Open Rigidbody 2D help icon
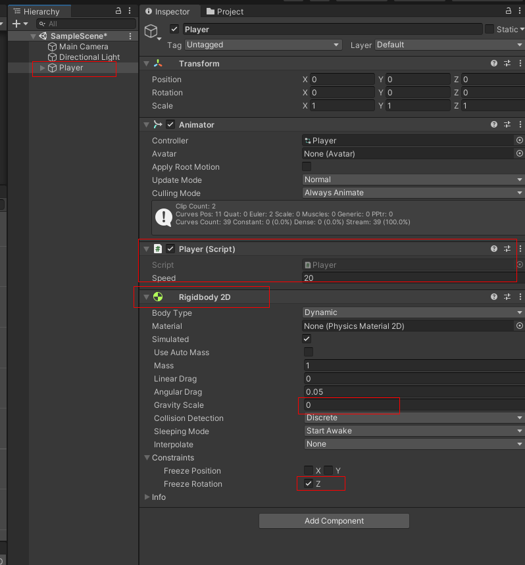Screen dimensions: 525x565 pos(494,297)
